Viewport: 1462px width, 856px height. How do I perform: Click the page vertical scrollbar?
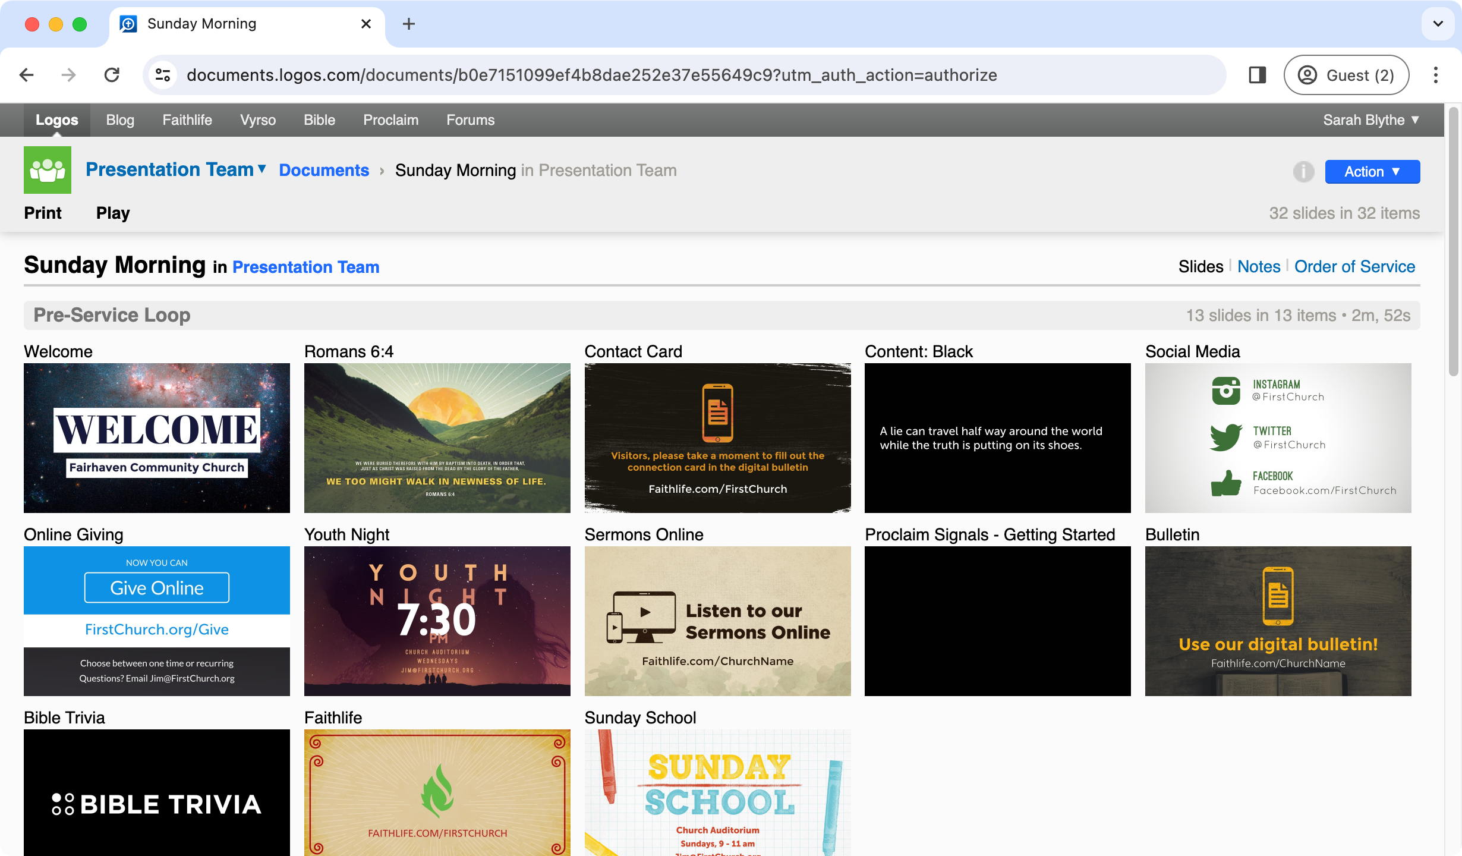pyautogui.click(x=1453, y=241)
